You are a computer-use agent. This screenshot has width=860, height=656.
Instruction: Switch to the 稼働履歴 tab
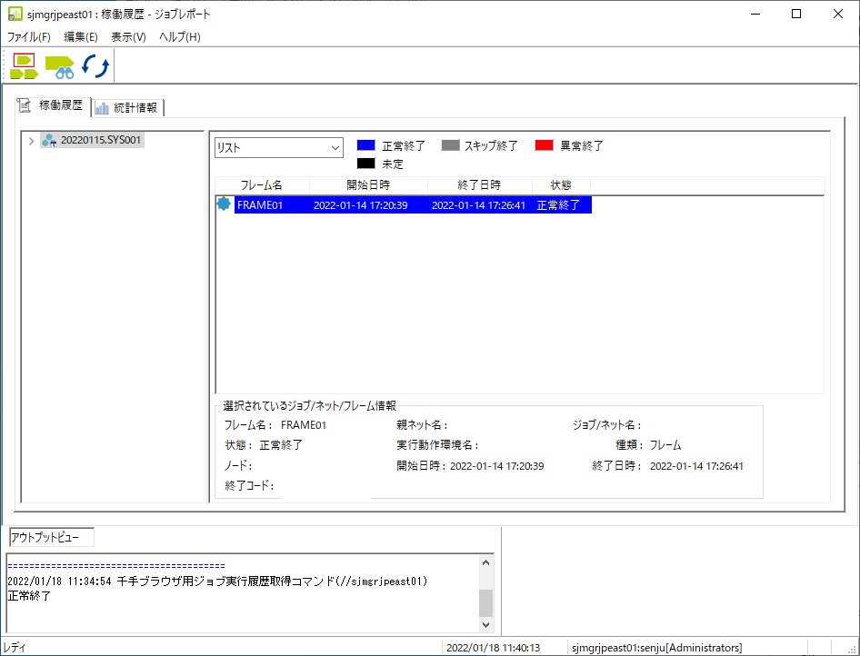point(53,105)
